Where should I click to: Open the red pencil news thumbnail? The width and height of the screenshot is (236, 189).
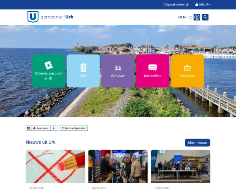click(x=55, y=166)
